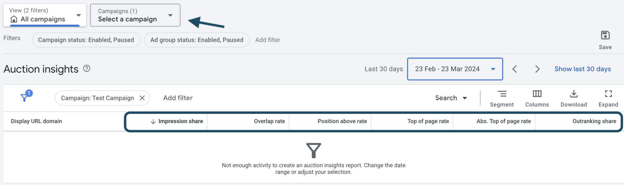Select the Overlap rate column header

[270, 121]
